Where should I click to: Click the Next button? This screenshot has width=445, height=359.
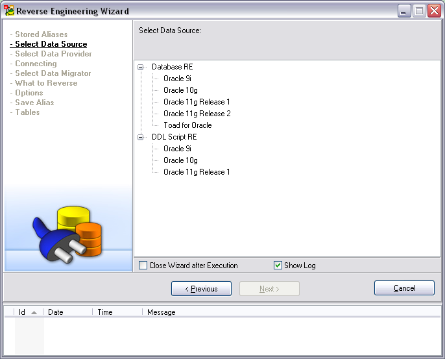(269, 289)
